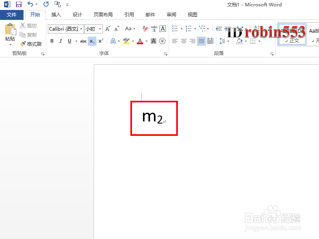Decrease paragraph indent
319x239 pixels.
click(219, 29)
